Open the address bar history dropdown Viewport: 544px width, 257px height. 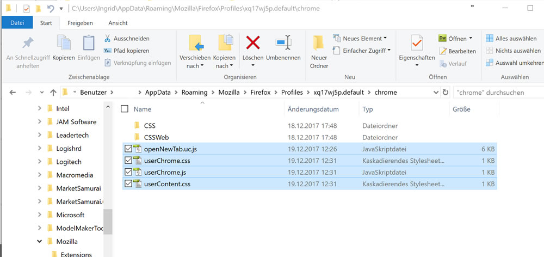click(x=436, y=93)
